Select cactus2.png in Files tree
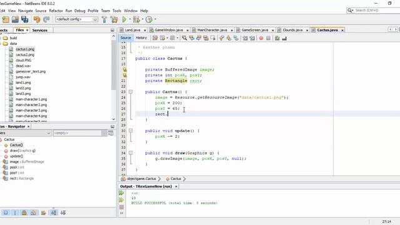The height and width of the screenshot is (225, 400). pos(25,54)
